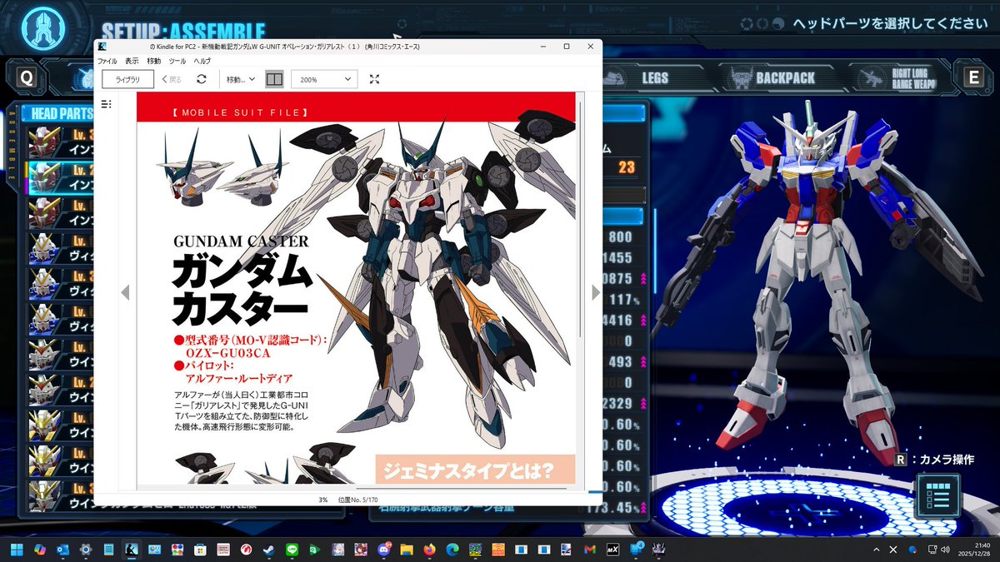Click the orange 23 value in game stats
The width and height of the screenshot is (1000, 562).
click(627, 167)
